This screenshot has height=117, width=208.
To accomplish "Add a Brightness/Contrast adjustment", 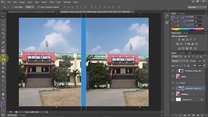I will (179, 40).
